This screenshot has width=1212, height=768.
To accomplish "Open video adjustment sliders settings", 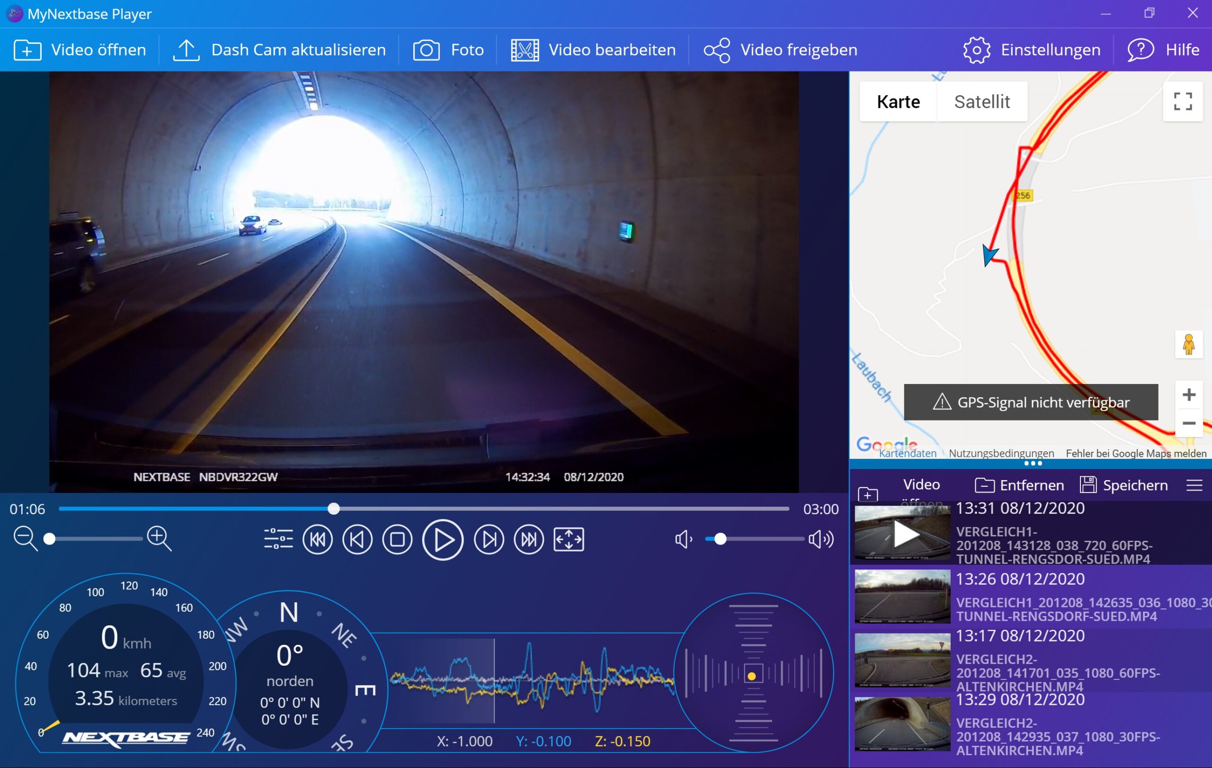I will (278, 539).
